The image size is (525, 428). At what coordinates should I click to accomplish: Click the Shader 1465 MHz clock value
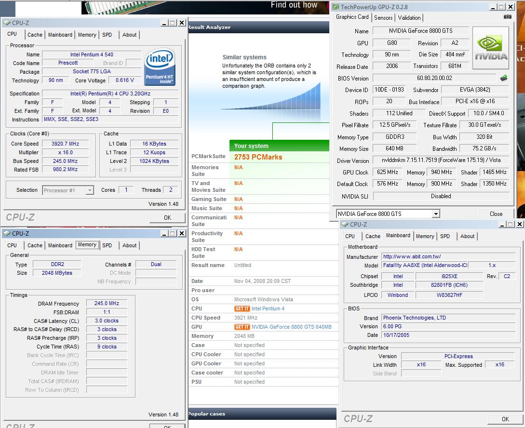tap(495, 172)
